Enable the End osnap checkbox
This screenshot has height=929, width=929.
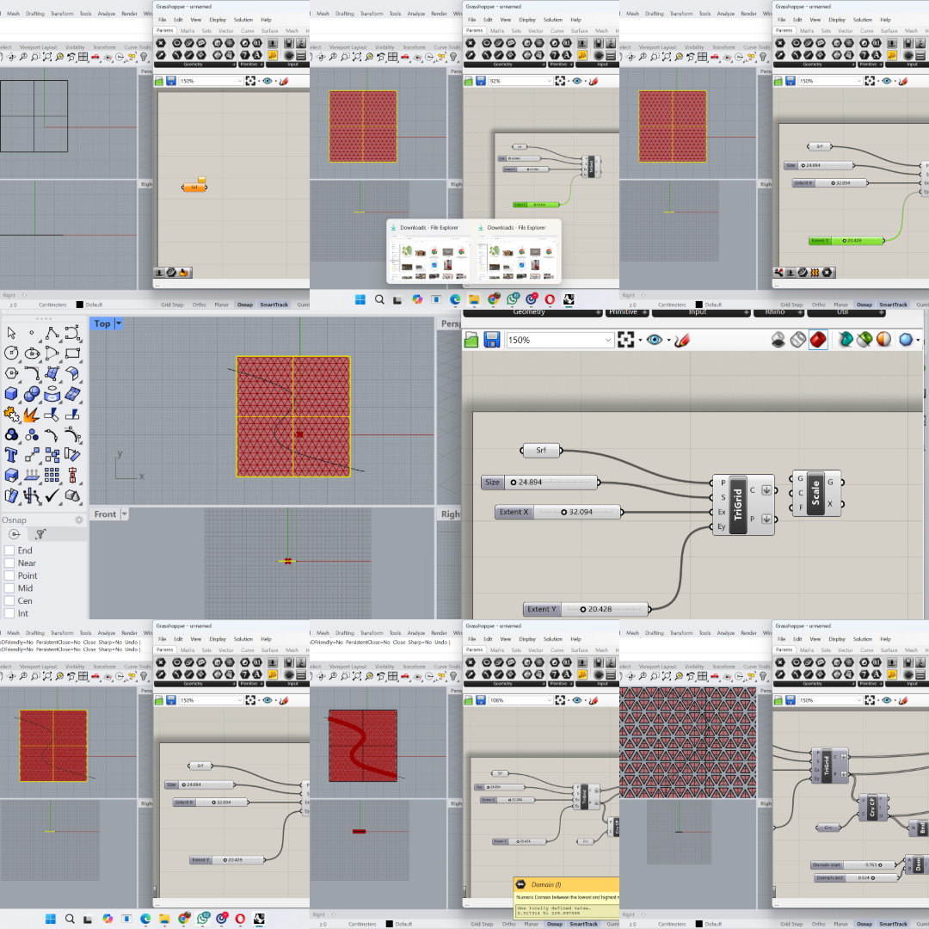pyautogui.click(x=9, y=551)
